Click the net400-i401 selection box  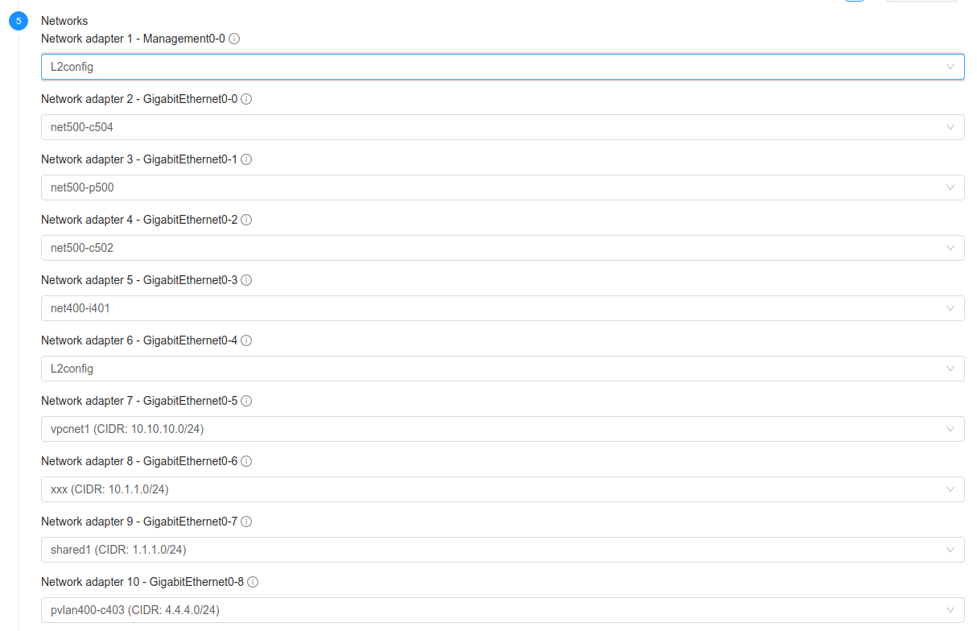pyautogui.click(x=502, y=307)
